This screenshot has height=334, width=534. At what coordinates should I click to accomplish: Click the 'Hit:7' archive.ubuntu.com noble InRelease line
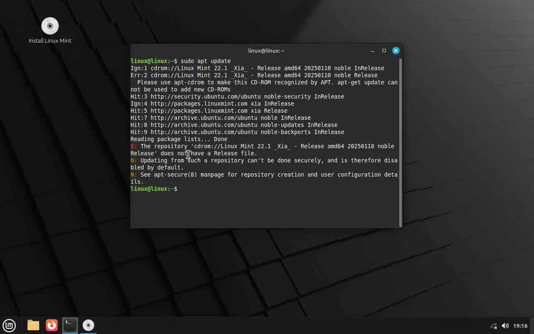pyautogui.click(x=221, y=118)
